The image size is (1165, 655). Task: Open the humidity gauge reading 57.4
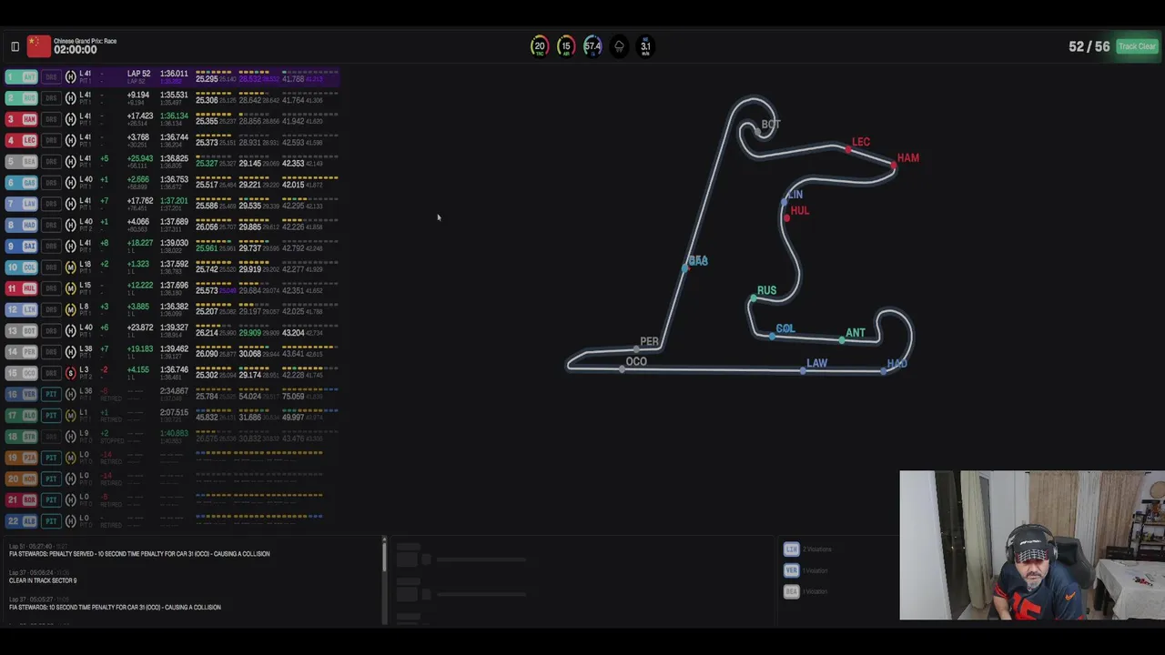point(593,46)
